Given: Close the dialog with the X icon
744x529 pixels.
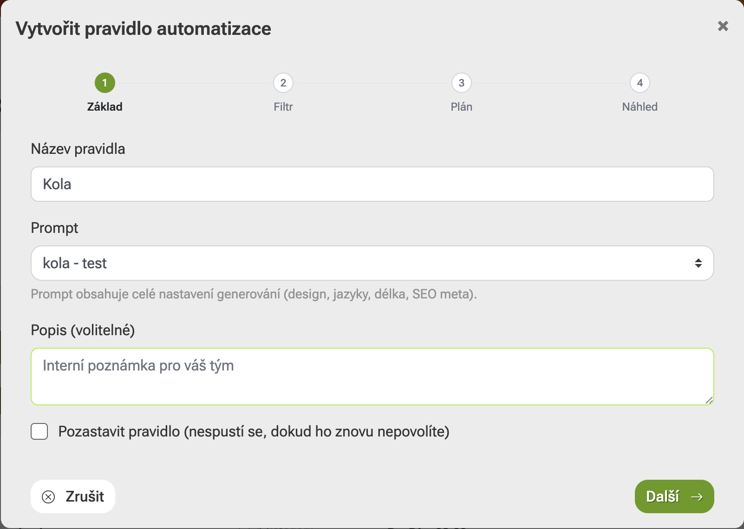Looking at the screenshot, I should [723, 26].
